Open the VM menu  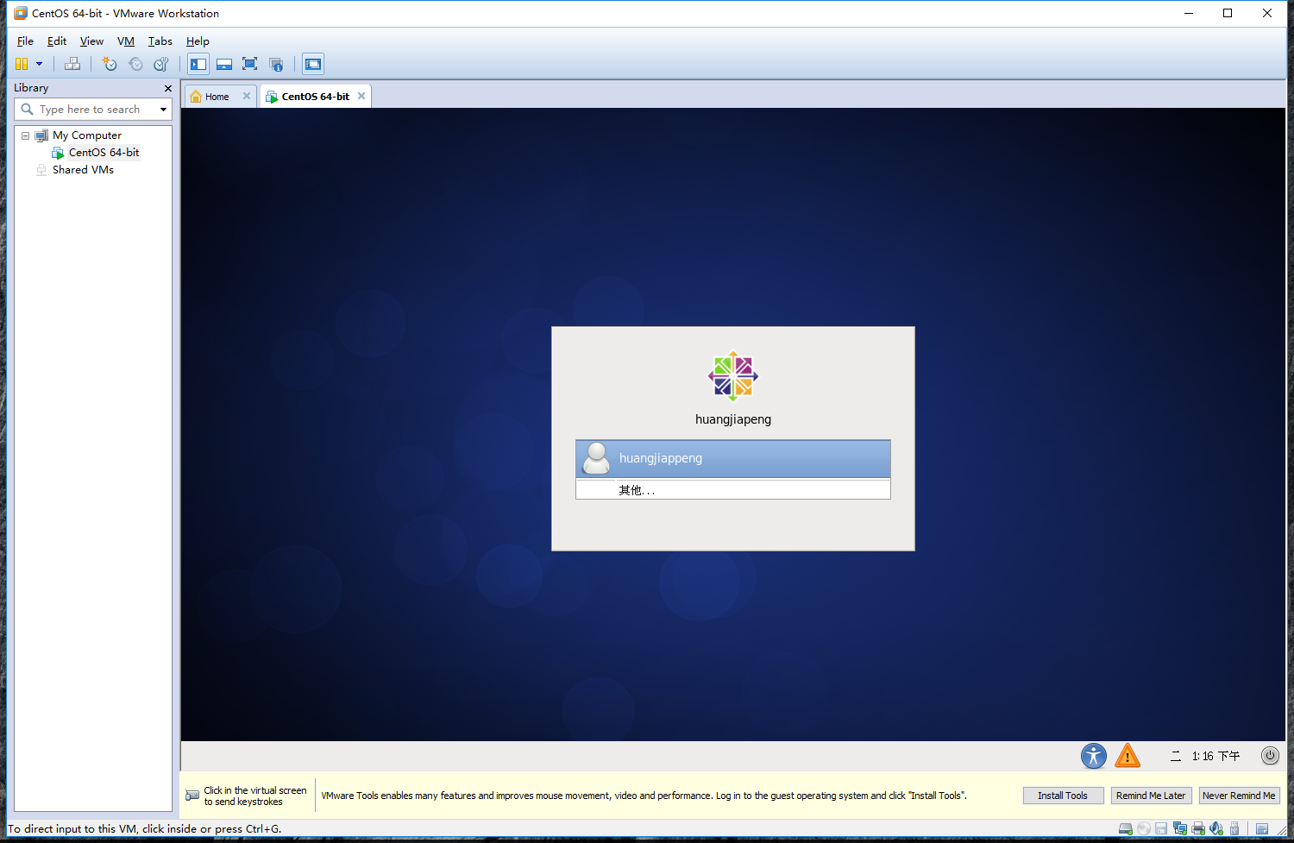tap(126, 41)
